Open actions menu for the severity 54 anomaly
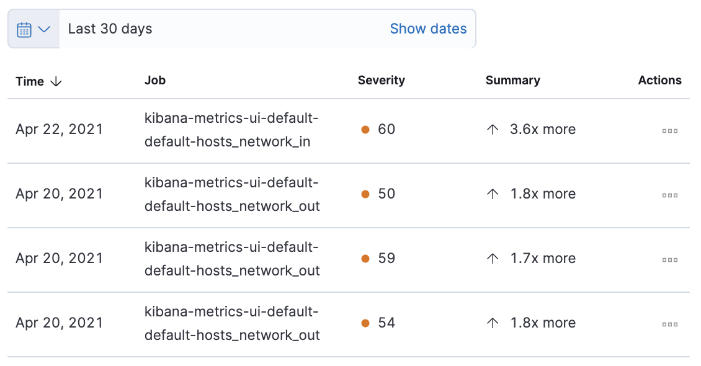Viewport: 701px width, 366px height. click(x=669, y=324)
